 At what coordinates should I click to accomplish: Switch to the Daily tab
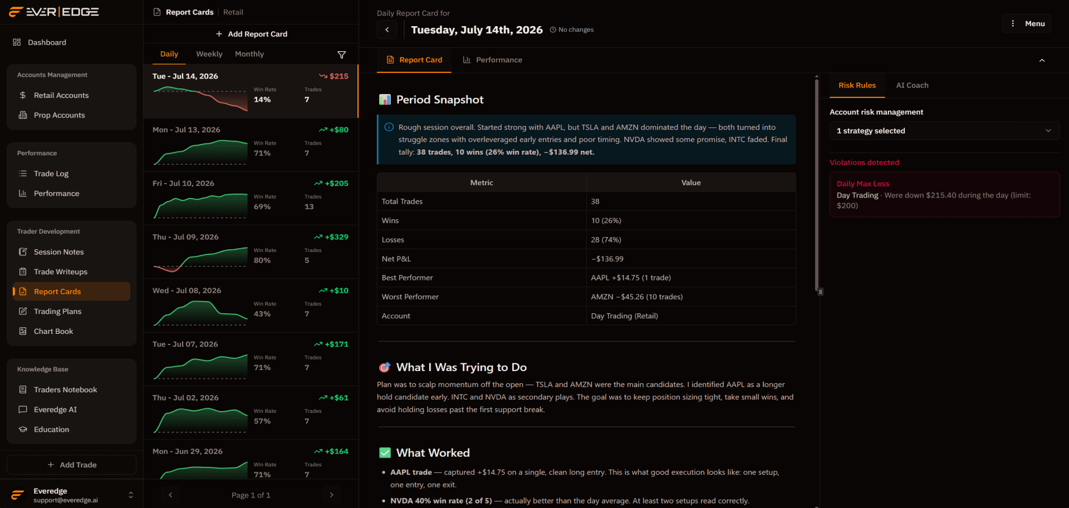click(169, 54)
